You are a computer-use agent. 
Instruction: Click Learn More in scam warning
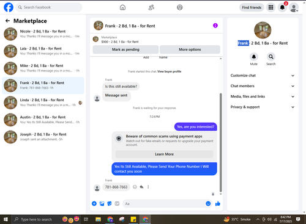coord(164,154)
